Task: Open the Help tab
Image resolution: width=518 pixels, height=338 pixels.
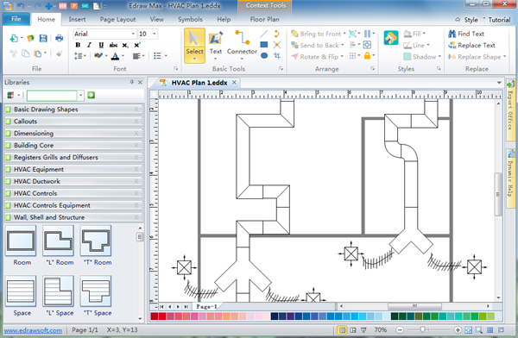Action: pyautogui.click(x=224, y=20)
